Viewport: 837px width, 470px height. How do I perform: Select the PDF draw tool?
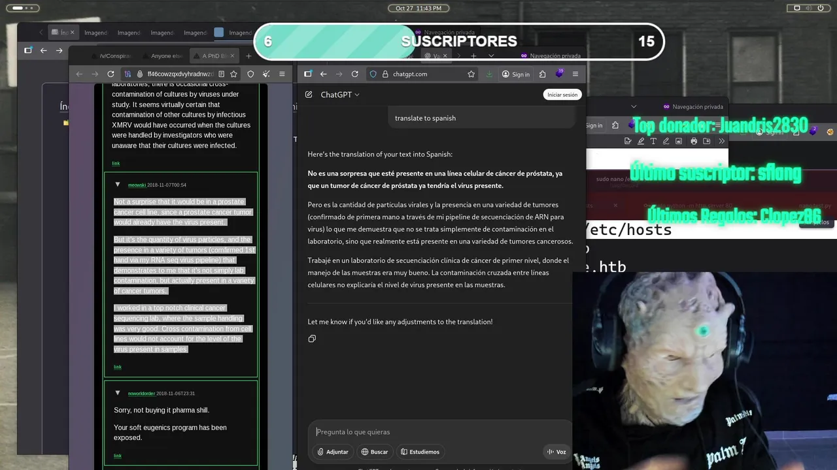(x=666, y=141)
